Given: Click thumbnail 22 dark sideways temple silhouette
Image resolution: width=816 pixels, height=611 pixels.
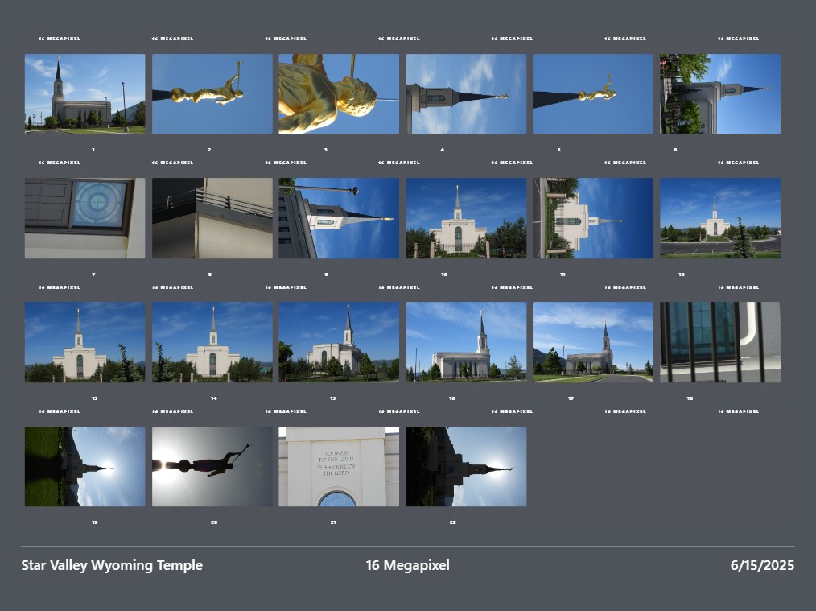Looking at the screenshot, I should (466, 467).
